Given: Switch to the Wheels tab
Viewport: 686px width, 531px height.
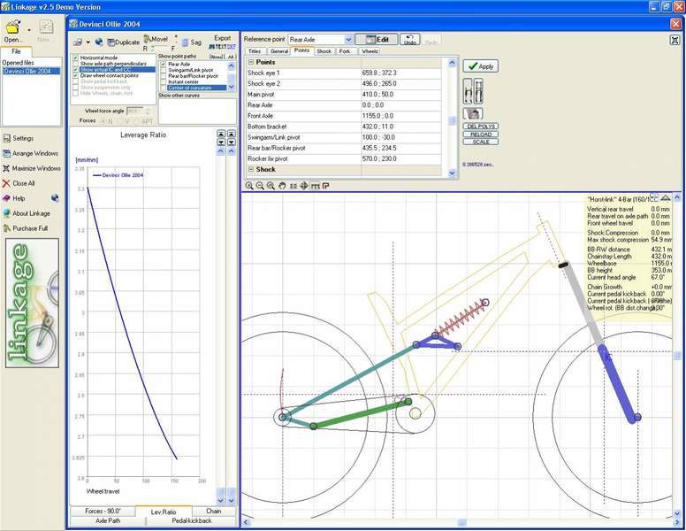Looking at the screenshot, I should pos(370,51).
